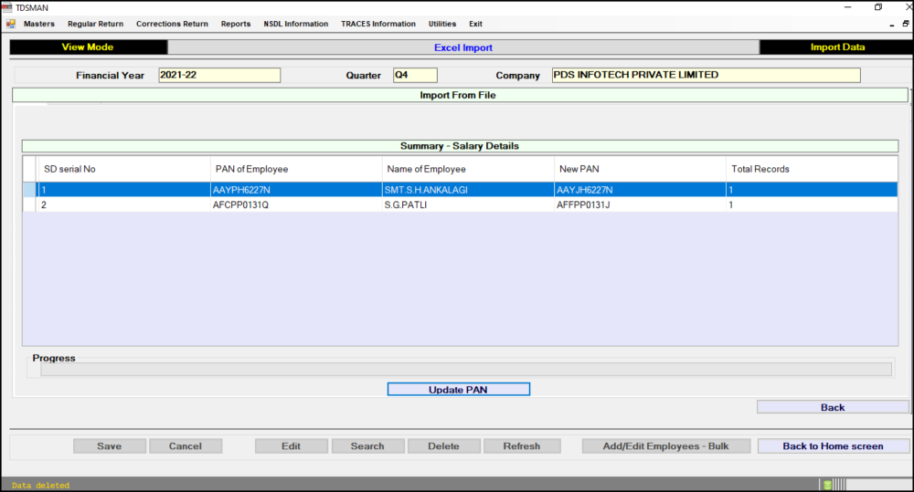Click Back to Home screen button
The image size is (914, 492).
coord(833,446)
